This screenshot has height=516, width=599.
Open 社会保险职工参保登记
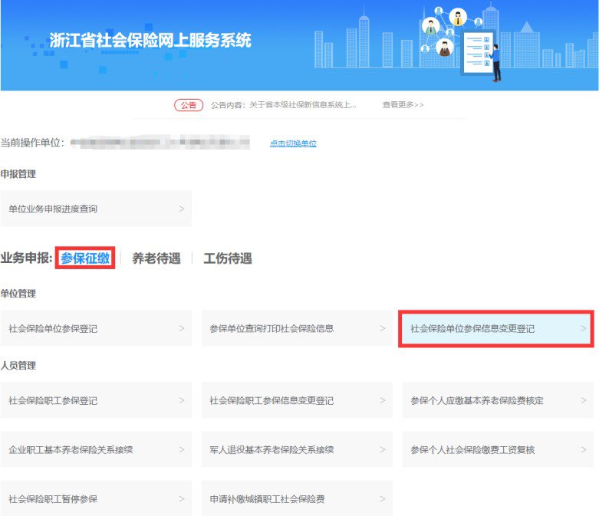[96, 400]
